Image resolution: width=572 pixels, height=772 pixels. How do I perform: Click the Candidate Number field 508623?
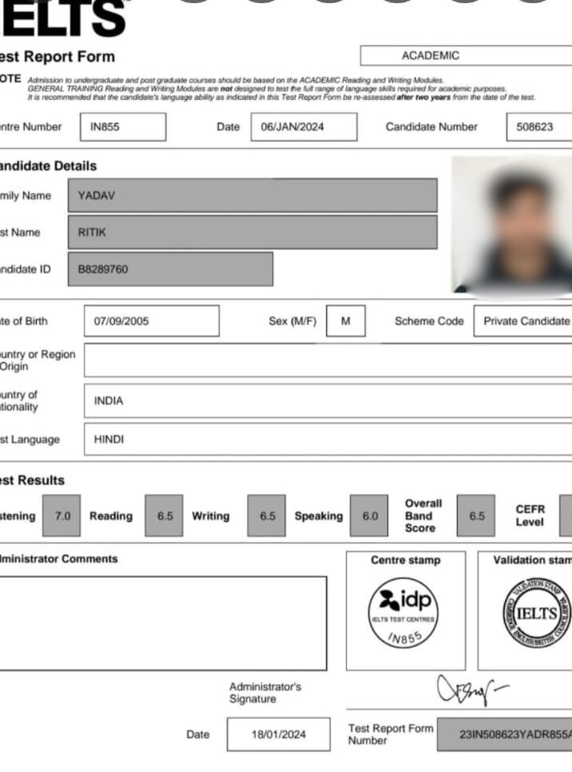tap(539, 127)
